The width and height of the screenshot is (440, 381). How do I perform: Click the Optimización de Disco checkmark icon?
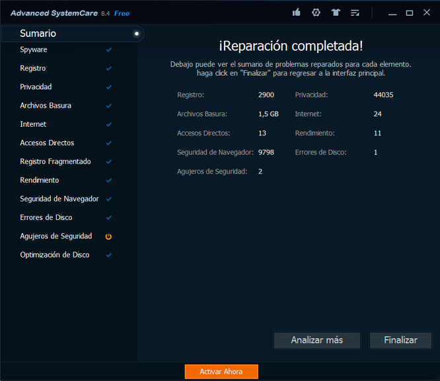point(109,255)
